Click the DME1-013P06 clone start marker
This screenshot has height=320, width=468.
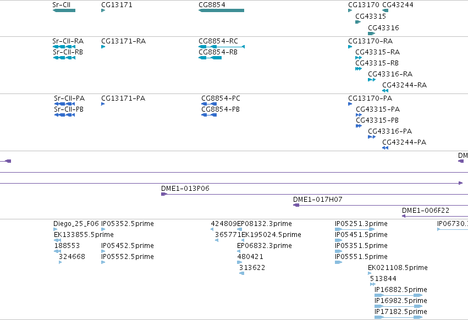click(x=164, y=194)
